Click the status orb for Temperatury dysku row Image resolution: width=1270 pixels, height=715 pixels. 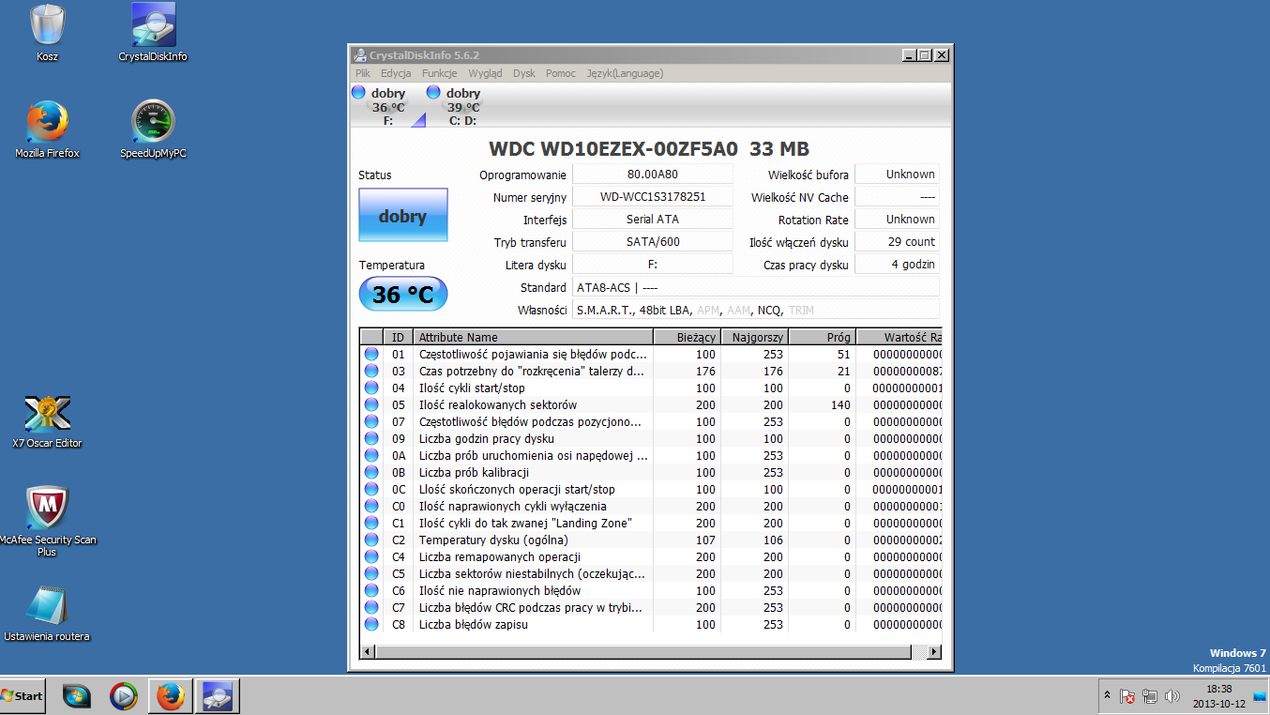tap(371, 540)
